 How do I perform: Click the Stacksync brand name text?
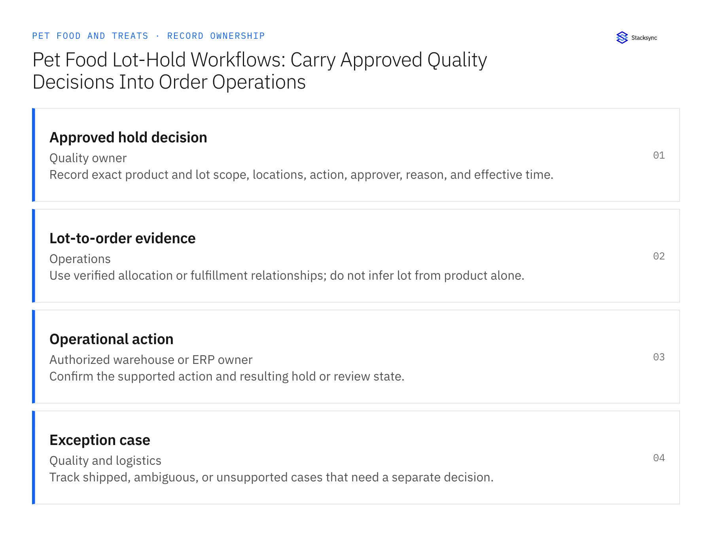pyautogui.click(x=644, y=38)
